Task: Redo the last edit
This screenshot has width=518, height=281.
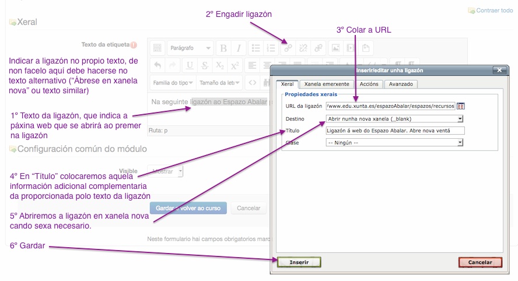Action: [173, 65]
